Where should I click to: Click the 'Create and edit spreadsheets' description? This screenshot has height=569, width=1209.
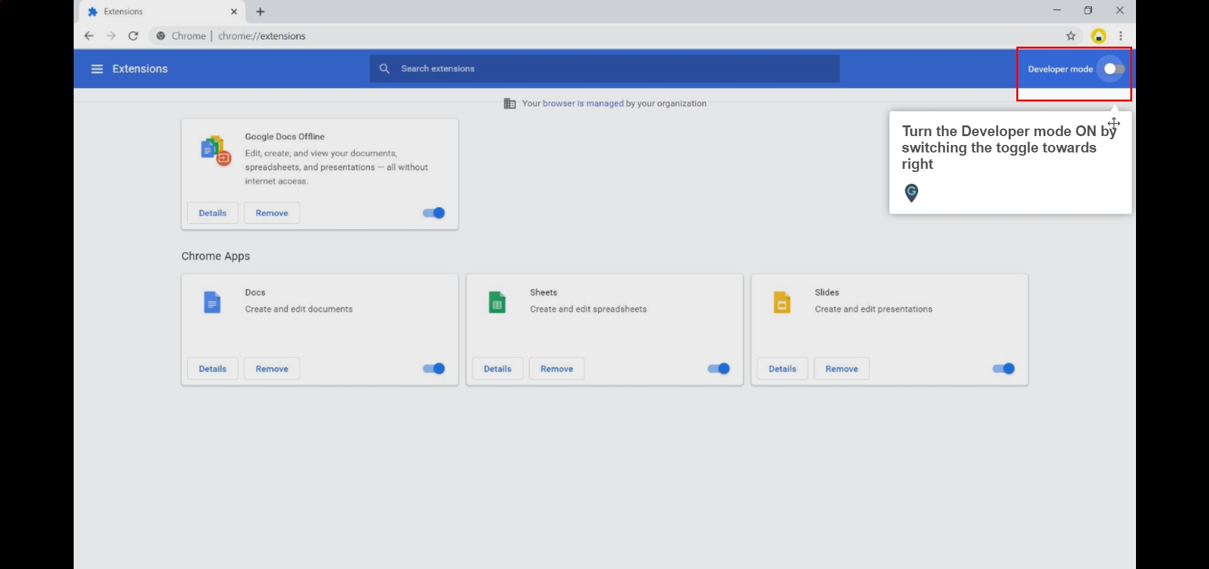point(588,309)
